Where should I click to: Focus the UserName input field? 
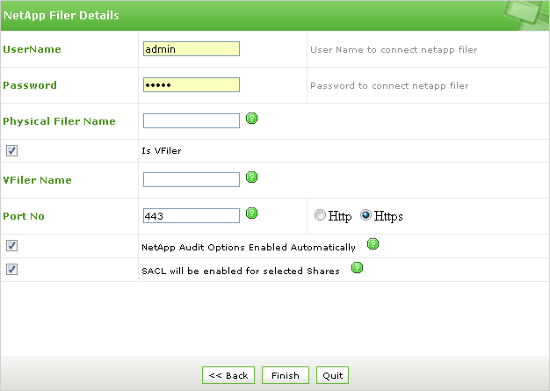[x=191, y=49]
